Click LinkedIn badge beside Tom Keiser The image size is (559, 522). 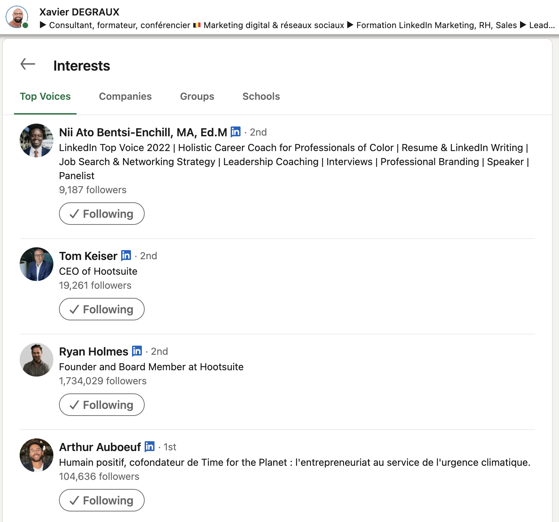tap(126, 255)
